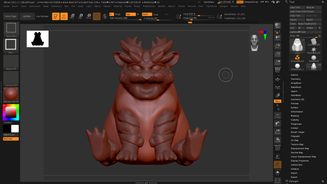Click the SelectRect brush icon
Screen dimensions: 327x184
click(11, 28)
